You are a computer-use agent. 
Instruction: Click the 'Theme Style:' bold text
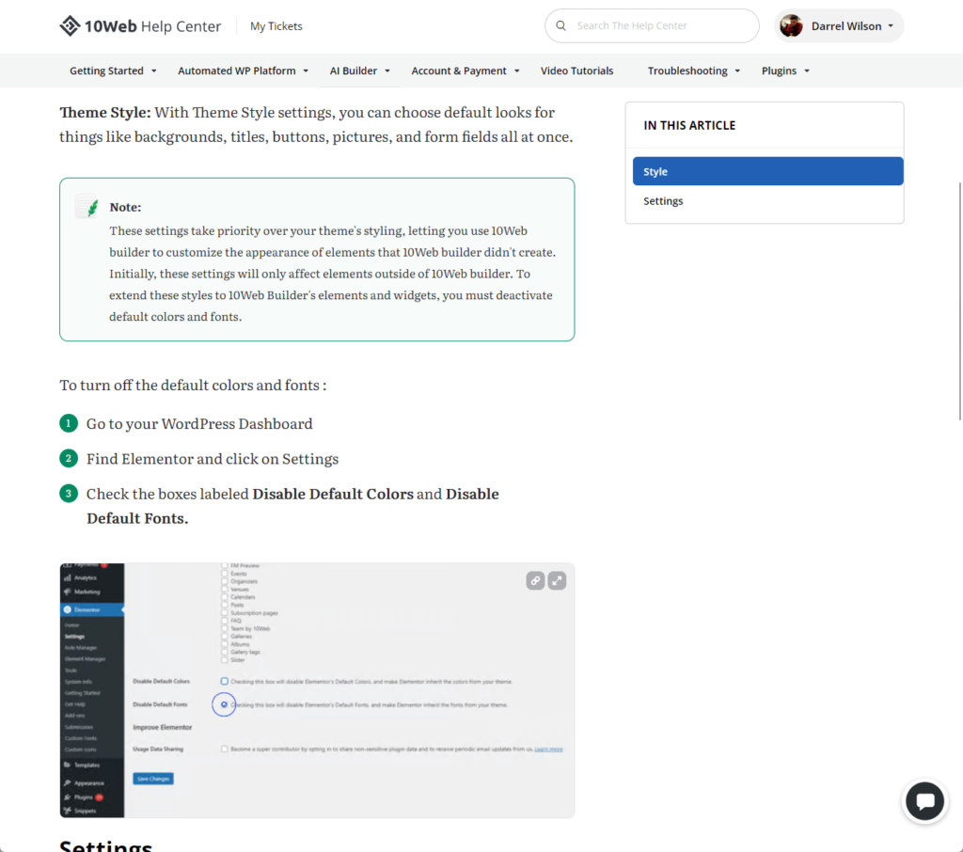coord(105,113)
